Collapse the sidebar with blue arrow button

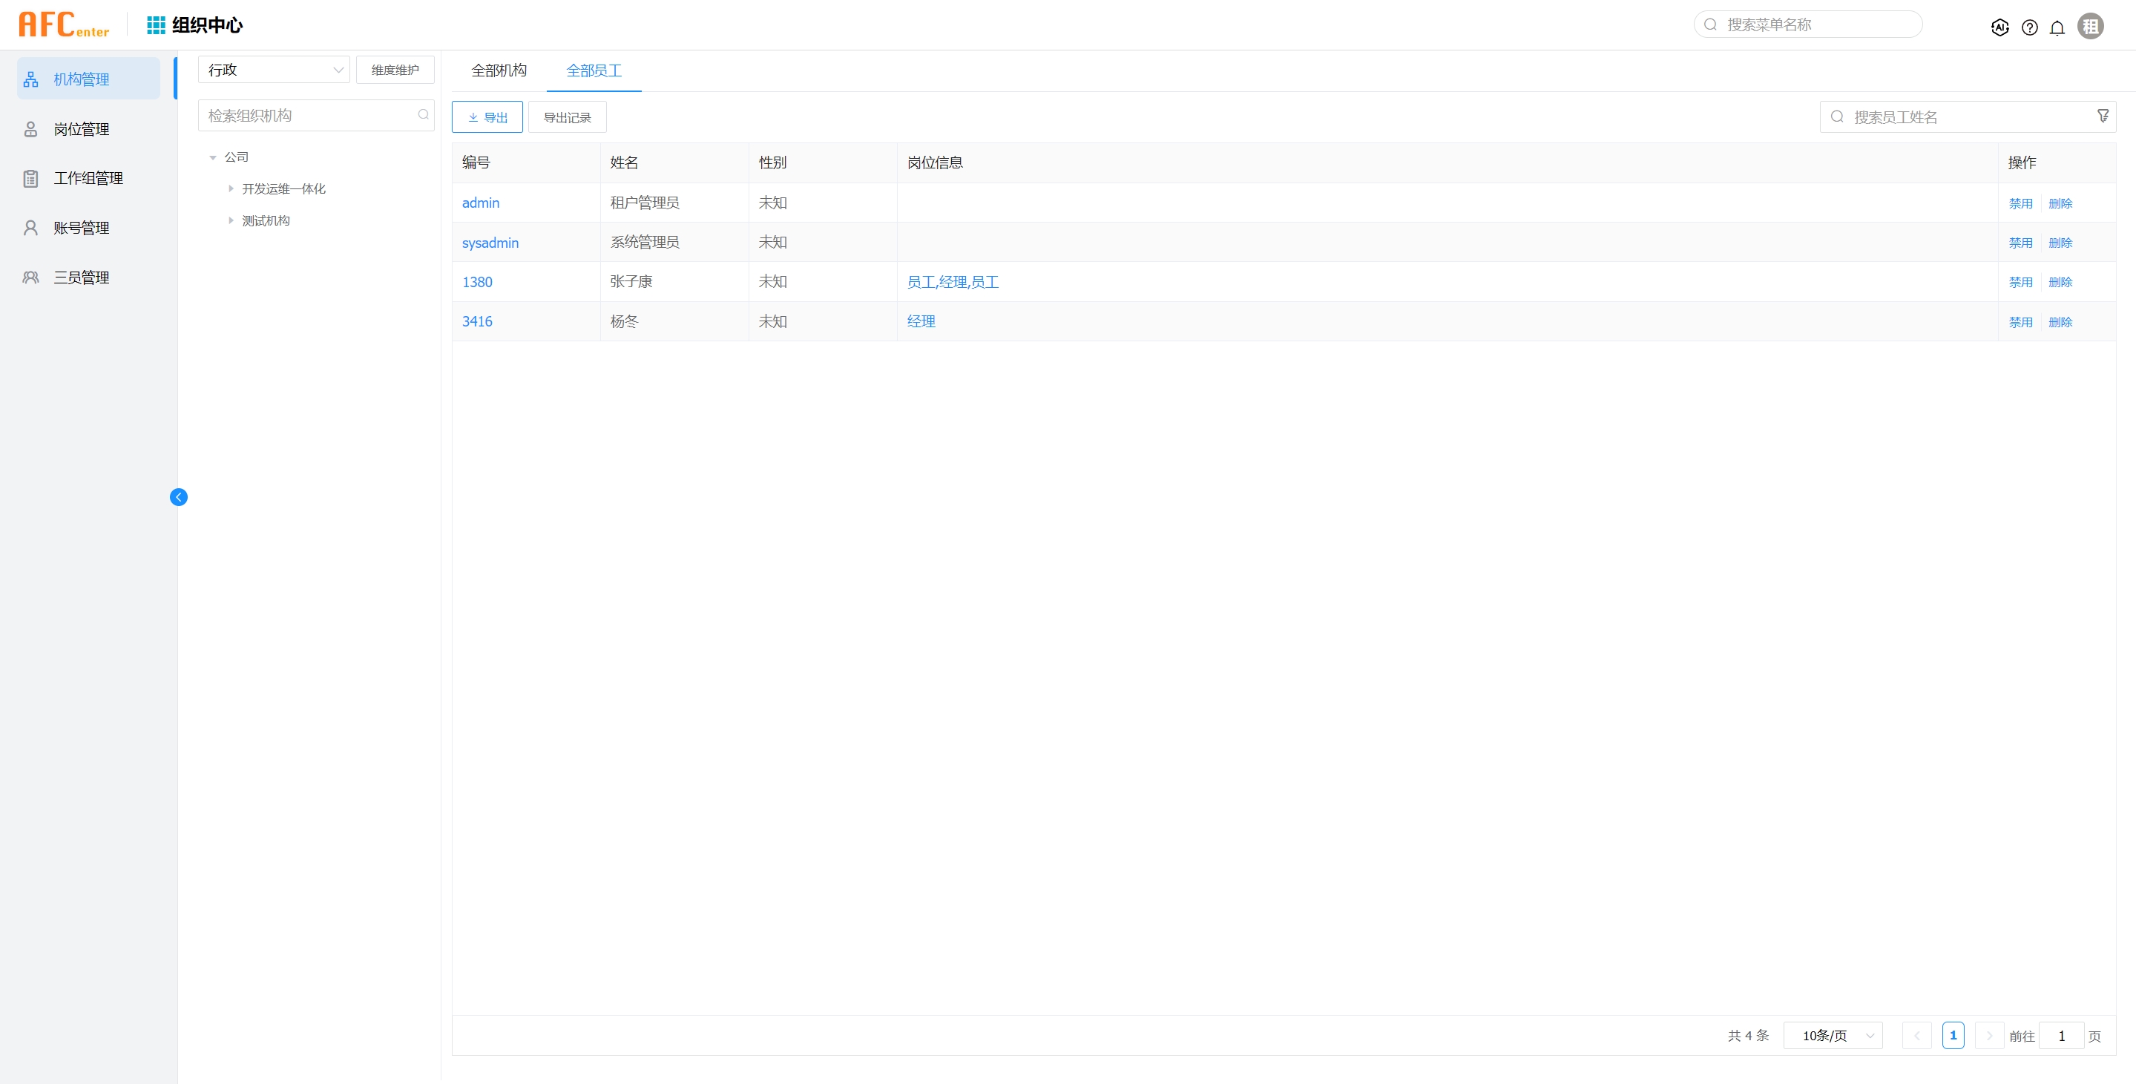[x=178, y=497]
